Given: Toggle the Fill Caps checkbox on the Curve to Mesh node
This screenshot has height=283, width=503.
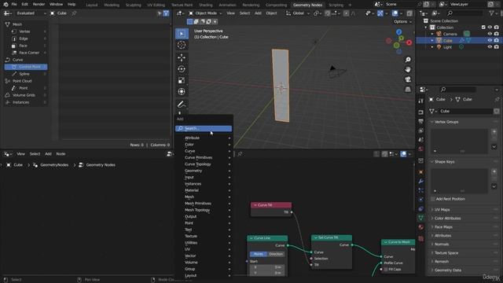Looking at the screenshot, I should pos(386,269).
